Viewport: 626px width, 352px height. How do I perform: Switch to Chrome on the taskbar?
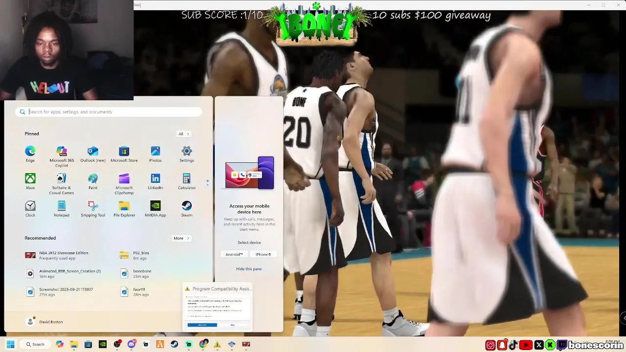tap(203, 344)
